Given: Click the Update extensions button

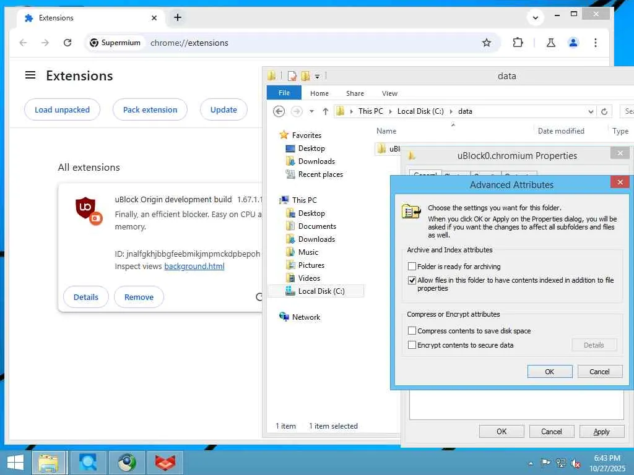Looking at the screenshot, I should pos(224,110).
